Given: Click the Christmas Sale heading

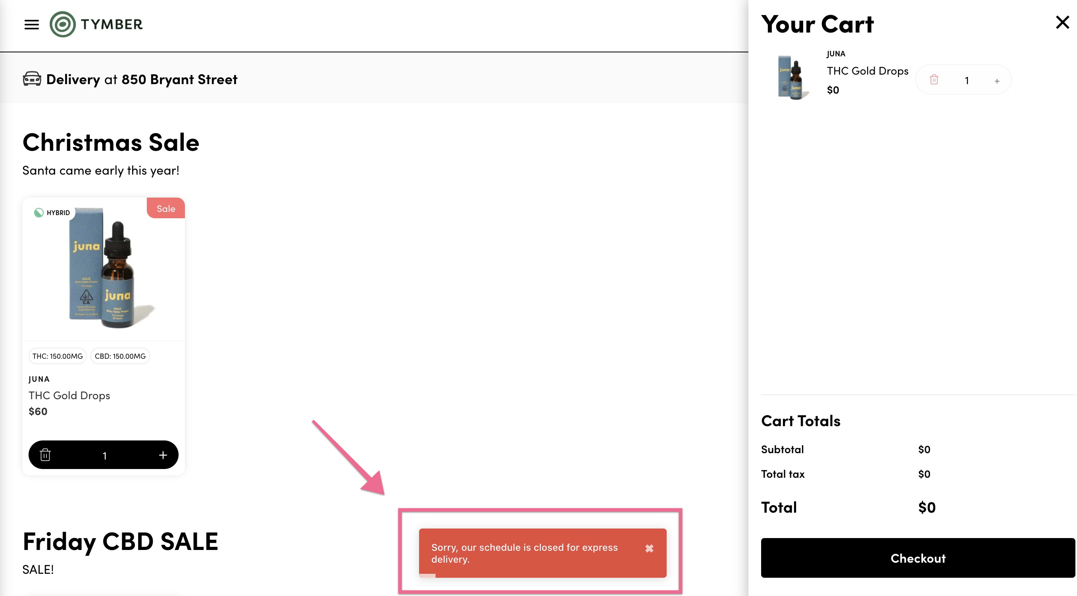Looking at the screenshot, I should click(x=111, y=142).
